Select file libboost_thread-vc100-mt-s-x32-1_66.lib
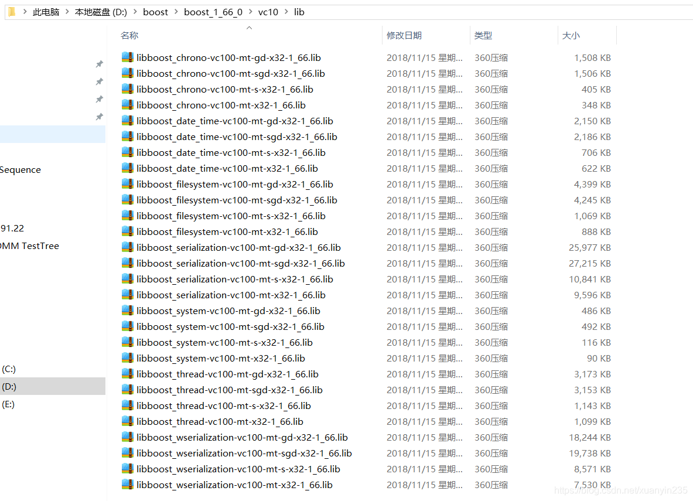This screenshot has width=693, height=501. [x=224, y=405]
